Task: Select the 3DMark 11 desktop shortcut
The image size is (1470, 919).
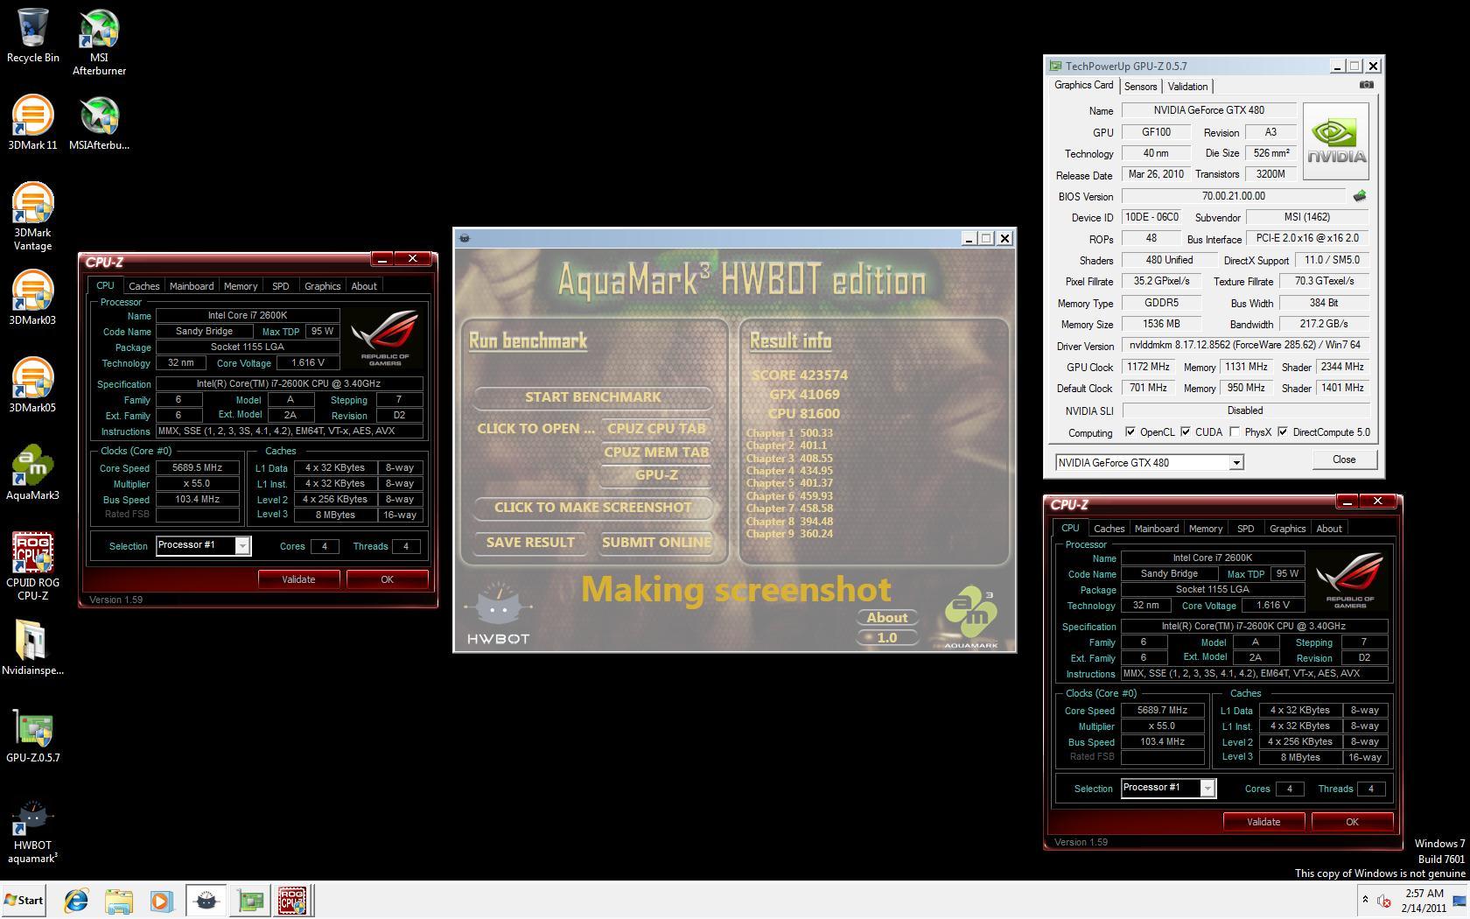Action: point(32,123)
